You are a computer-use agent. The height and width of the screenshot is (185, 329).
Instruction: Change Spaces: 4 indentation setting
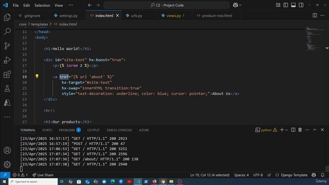click(x=241, y=175)
